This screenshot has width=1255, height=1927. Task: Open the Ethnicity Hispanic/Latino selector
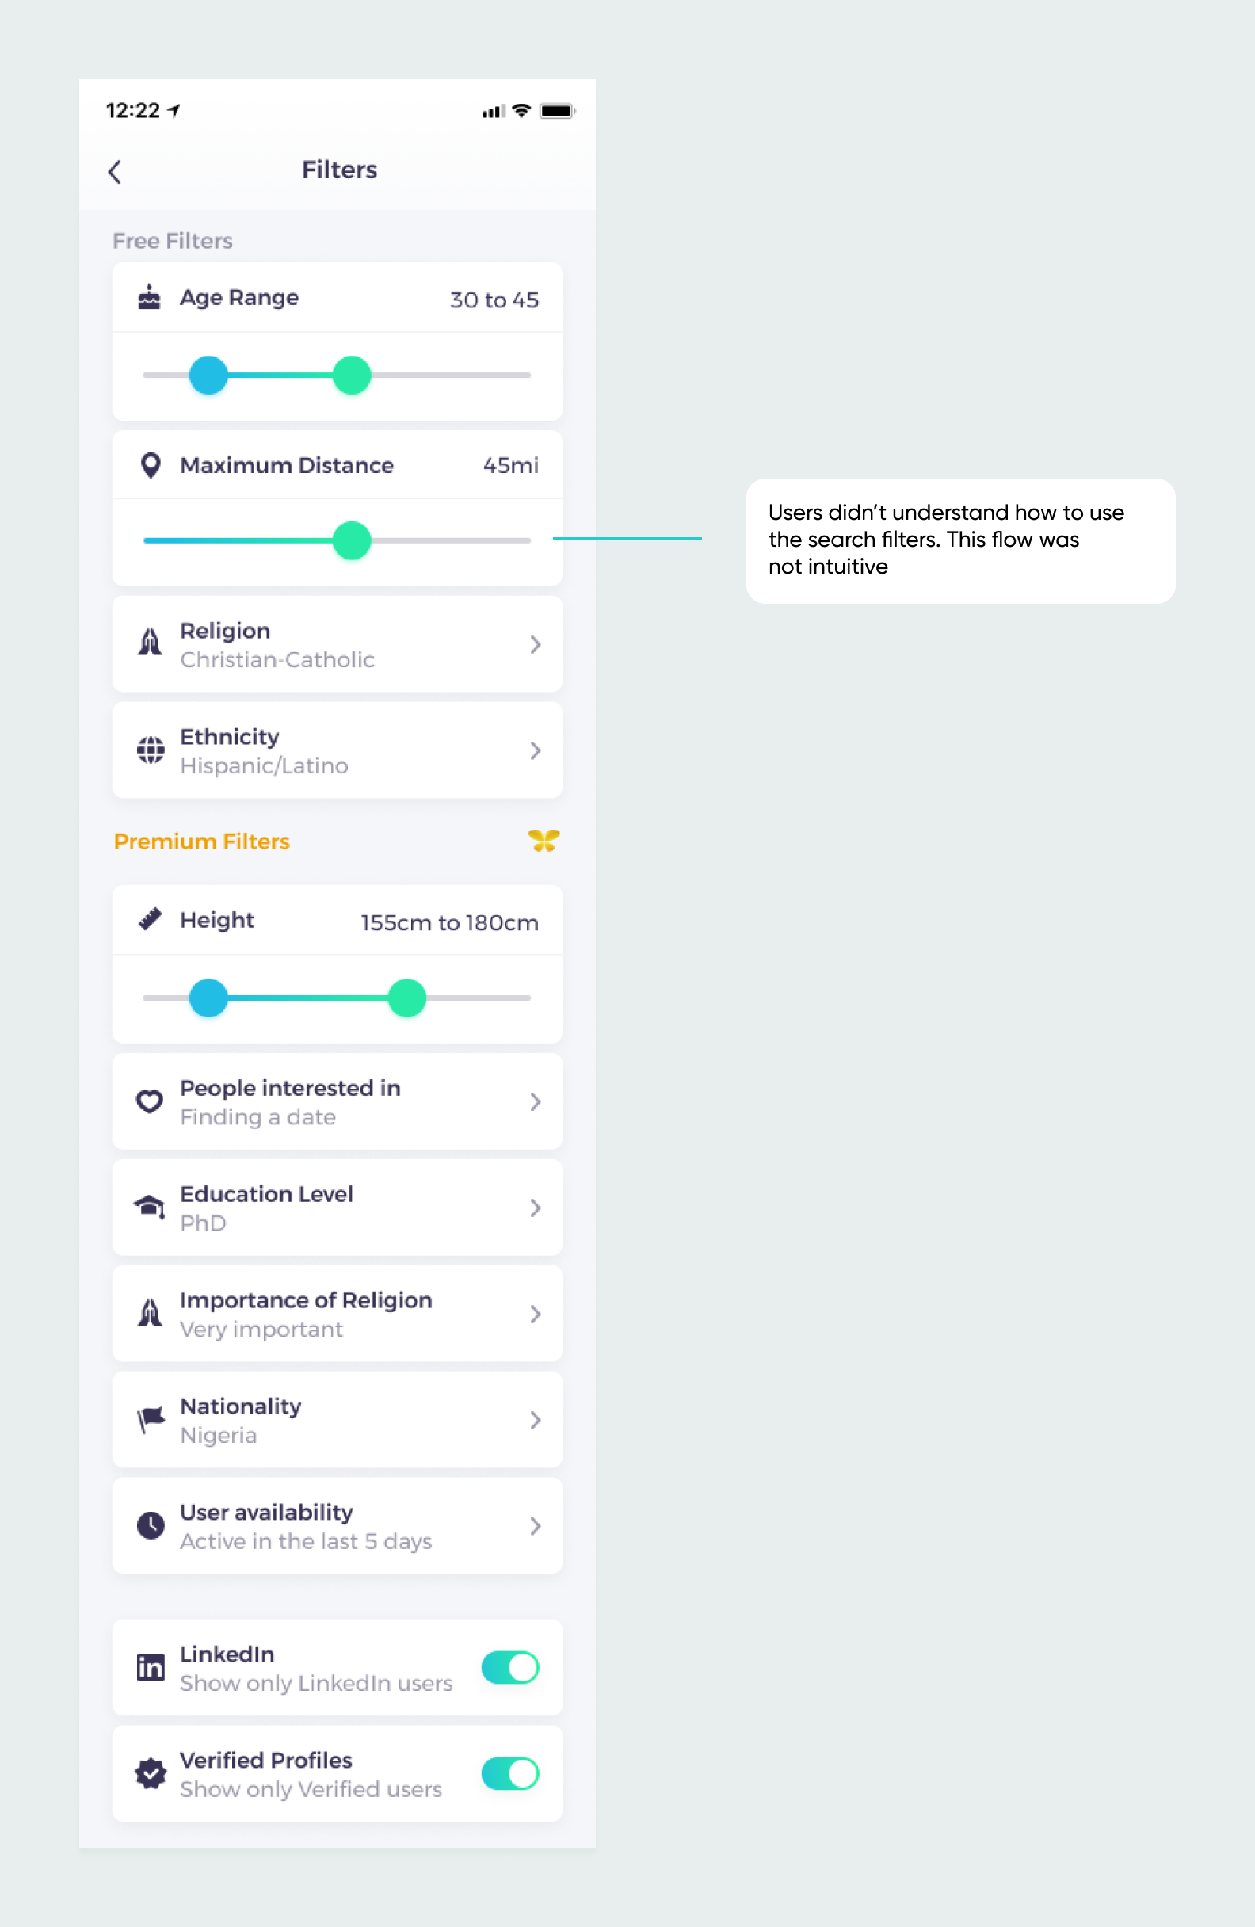point(535,750)
